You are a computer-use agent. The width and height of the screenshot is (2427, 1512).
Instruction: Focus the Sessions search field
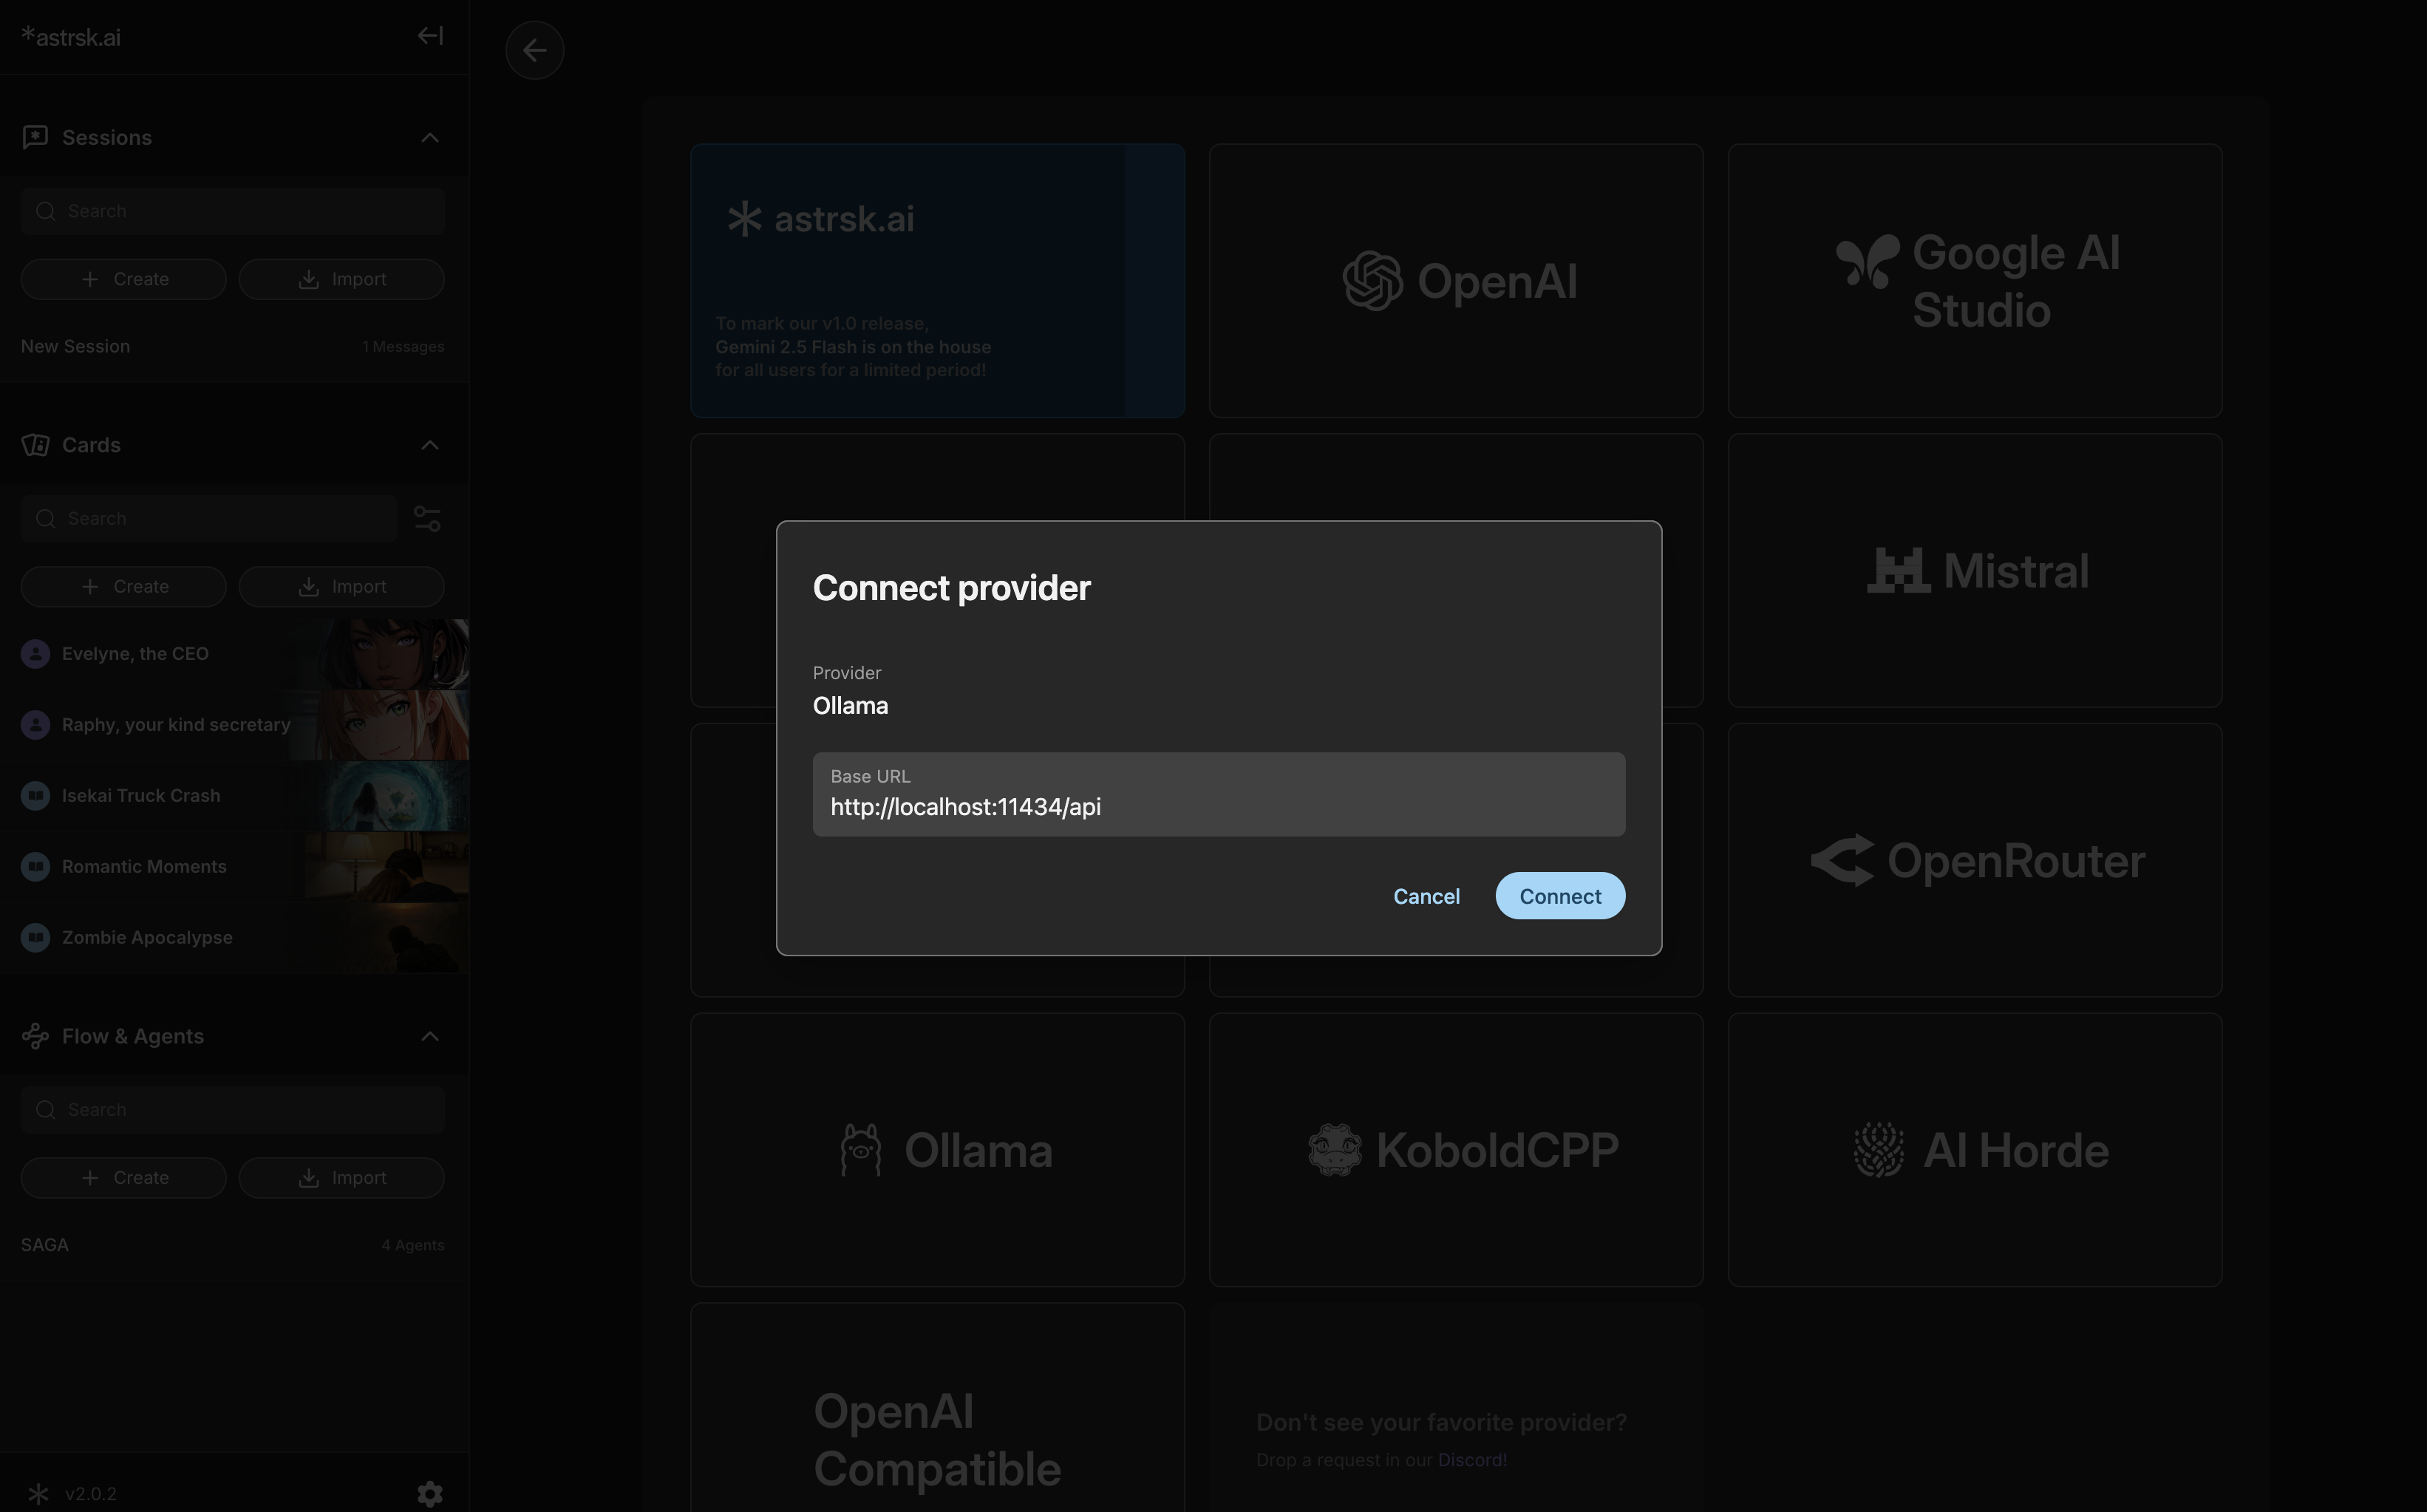click(232, 211)
